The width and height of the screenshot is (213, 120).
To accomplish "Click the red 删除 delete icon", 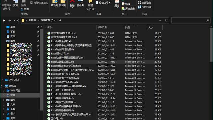I will [x=72, y=2].
